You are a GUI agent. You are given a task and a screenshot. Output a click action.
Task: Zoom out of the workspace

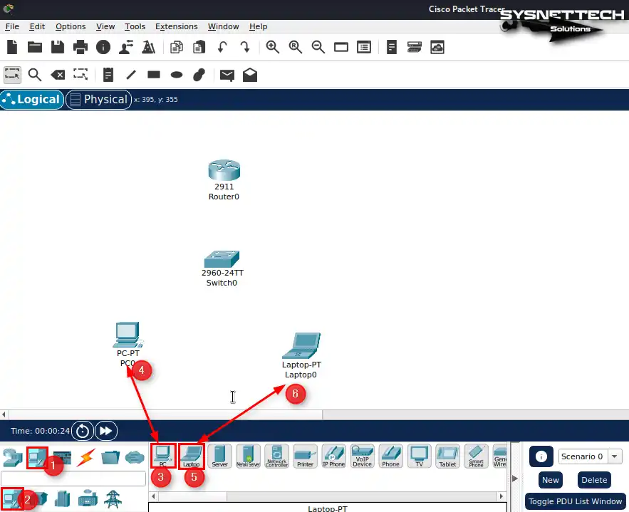(x=318, y=47)
